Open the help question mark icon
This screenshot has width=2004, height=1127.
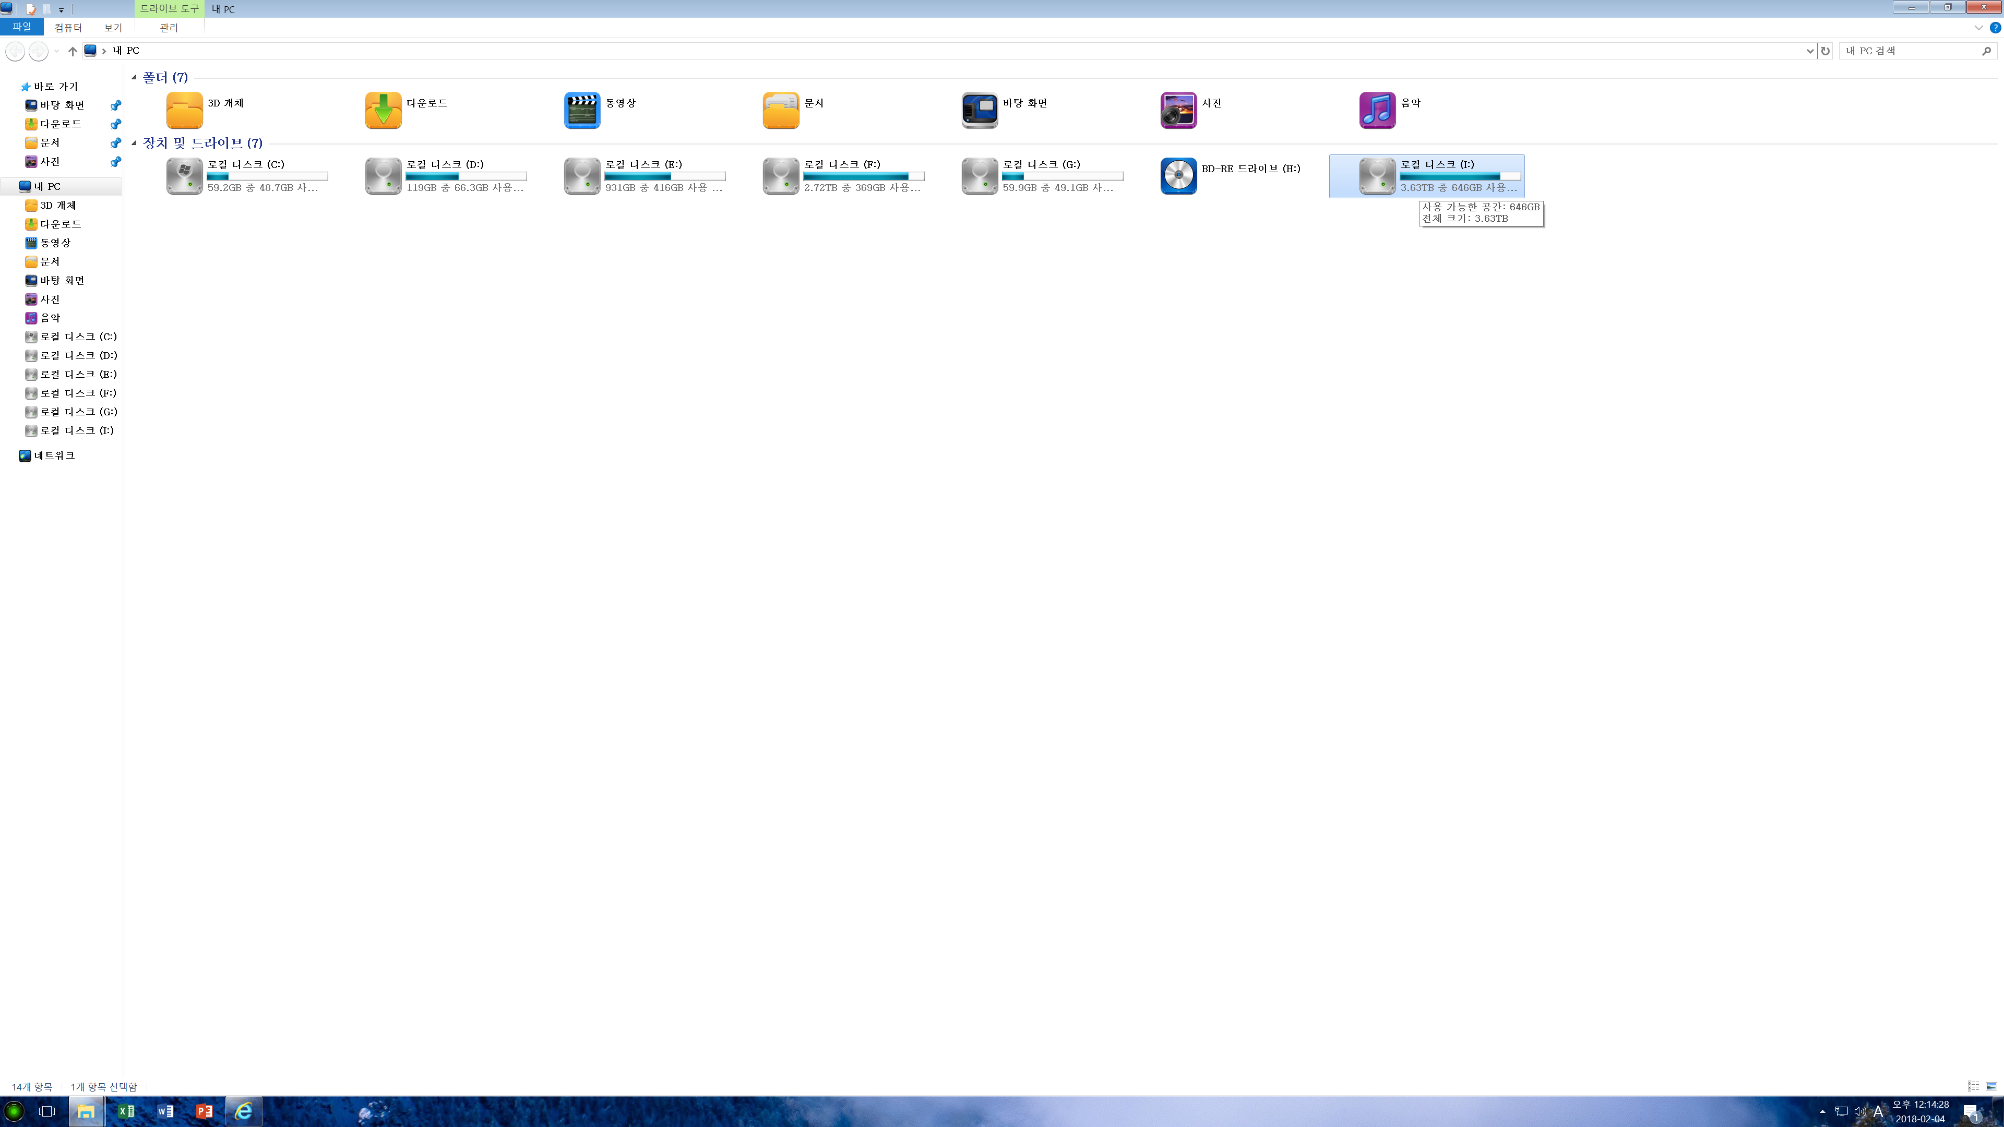(1995, 27)
